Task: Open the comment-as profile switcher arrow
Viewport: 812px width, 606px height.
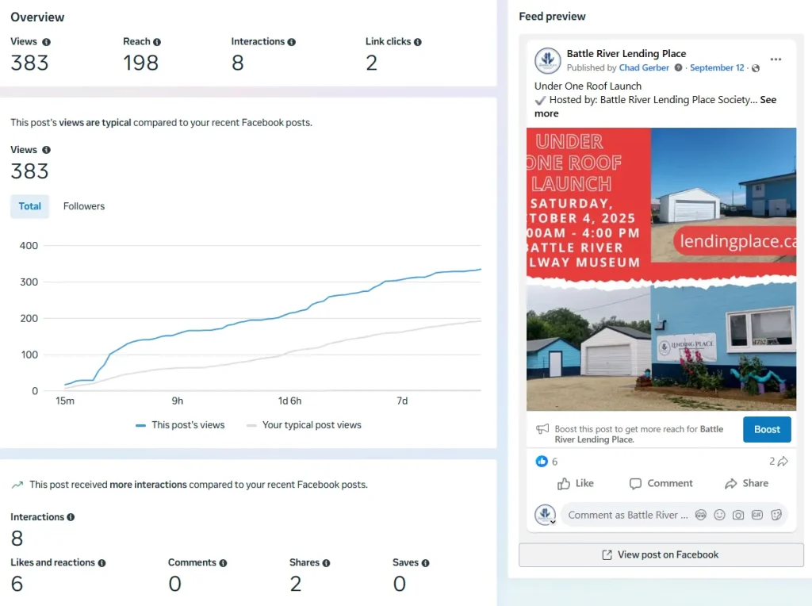Action: click(x=553, y=521)
